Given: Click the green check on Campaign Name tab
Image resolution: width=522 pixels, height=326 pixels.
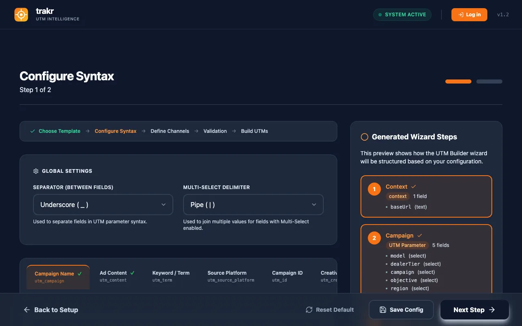Looking at the screenshot, I should (x=80, y=274).
